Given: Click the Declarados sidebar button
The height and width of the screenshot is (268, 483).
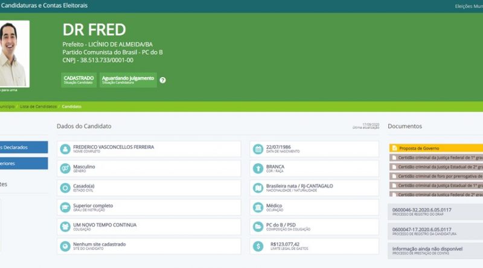Looking at the screenshot, I should click(x=23, y=147).
